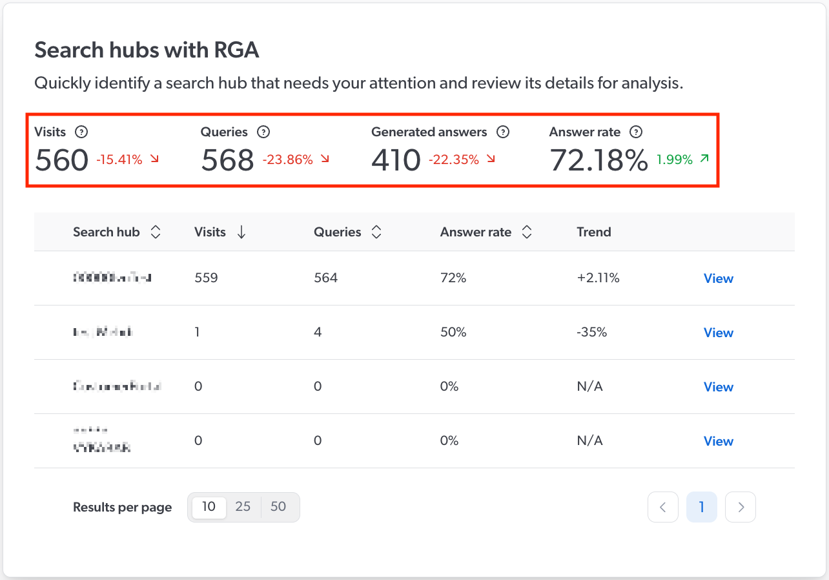Viewport: 829px width, 580px height.
Task: Select 50 results per page
Action: click(x=278, y=507)
